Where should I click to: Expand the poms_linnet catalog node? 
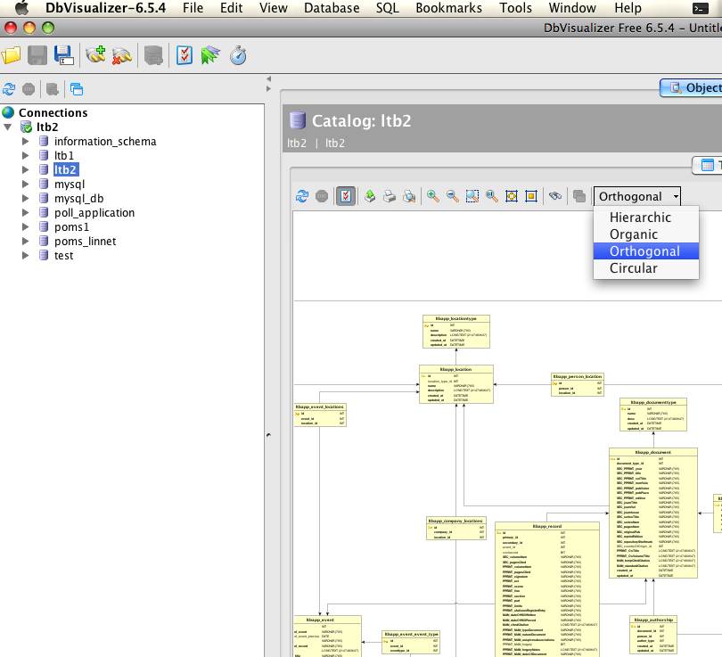[x=25, y=242]
